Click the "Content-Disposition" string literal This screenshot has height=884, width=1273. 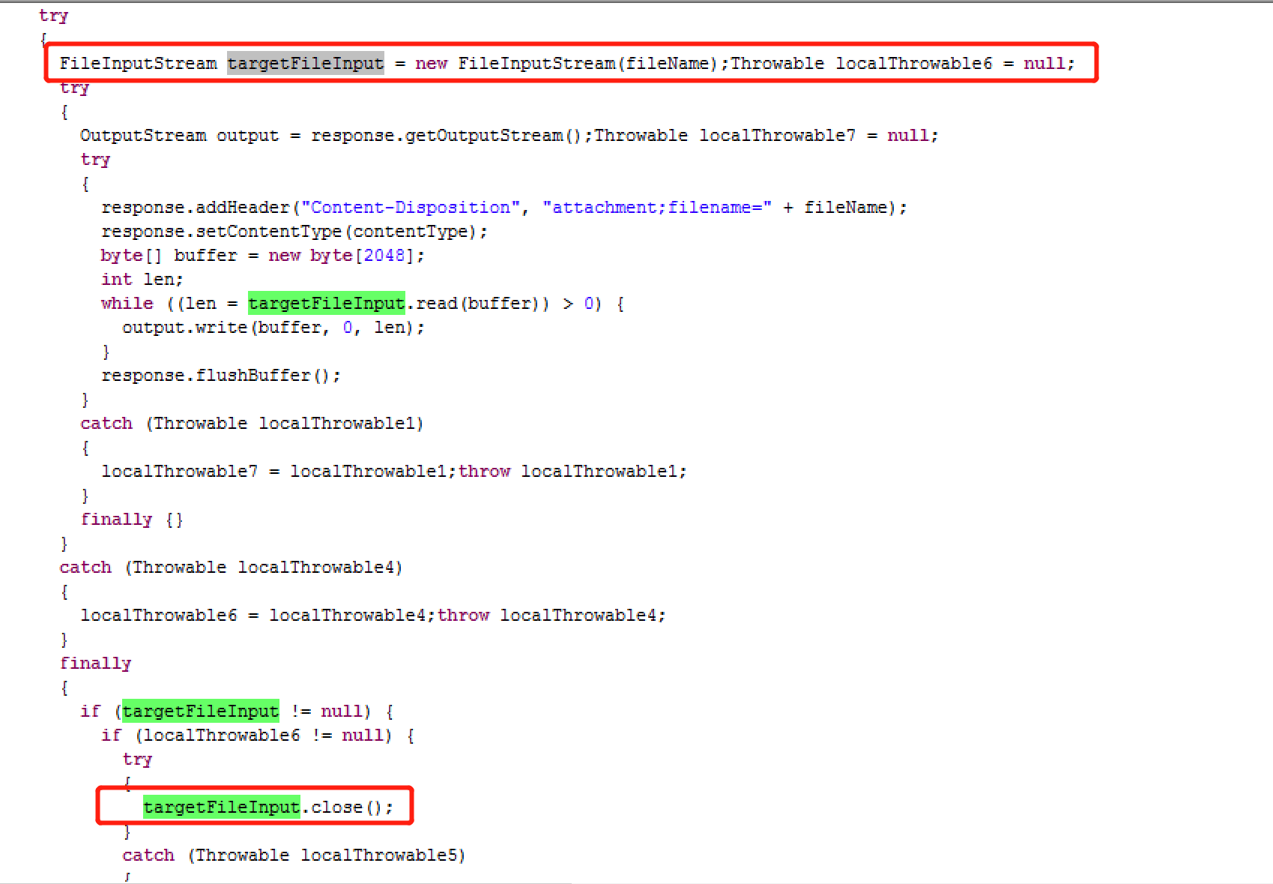click(411, 208)
